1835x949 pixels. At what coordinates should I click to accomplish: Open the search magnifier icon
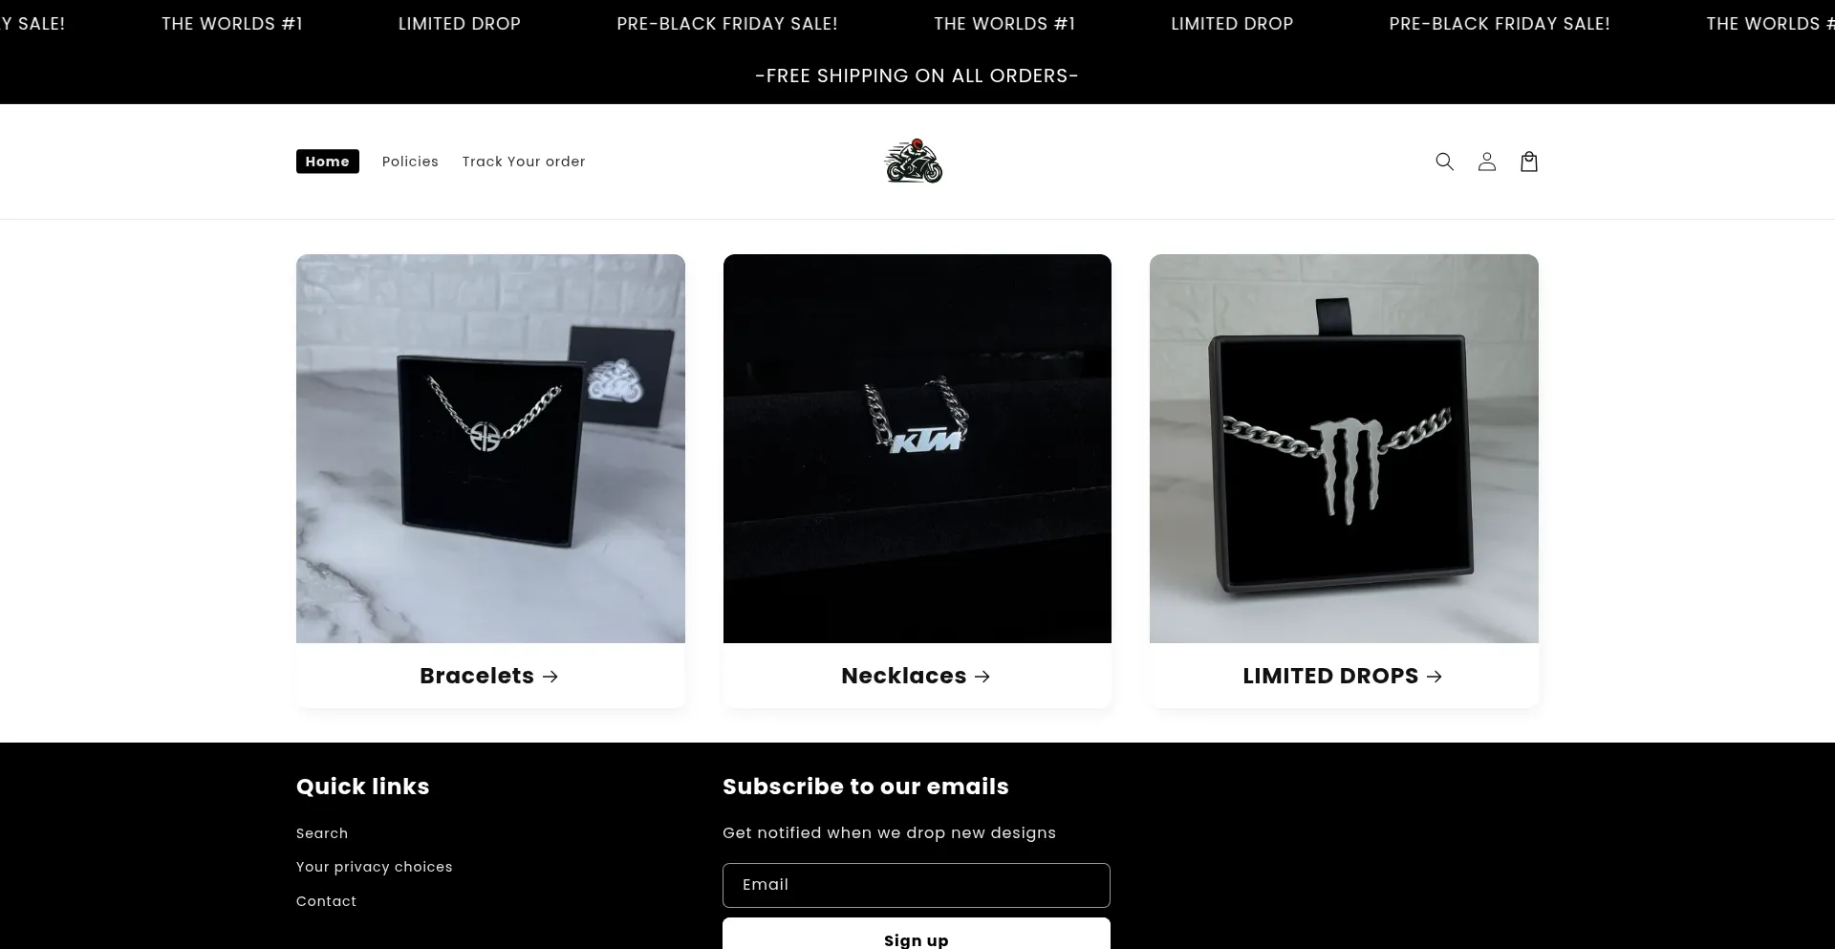(1444, 162)
